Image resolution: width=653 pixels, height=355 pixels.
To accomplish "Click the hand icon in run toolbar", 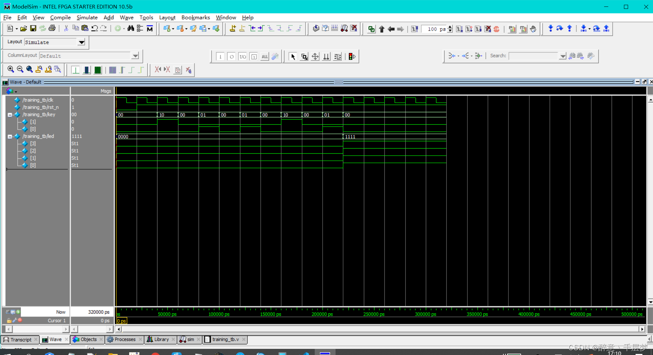I will click(x=533, y=29).
